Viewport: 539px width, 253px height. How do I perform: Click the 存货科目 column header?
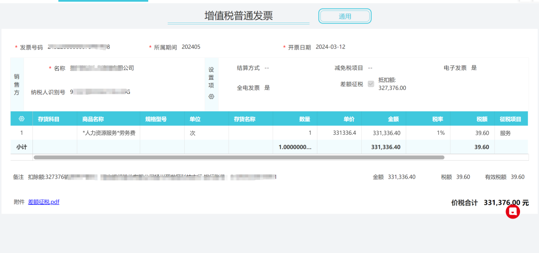click(55, 119)
